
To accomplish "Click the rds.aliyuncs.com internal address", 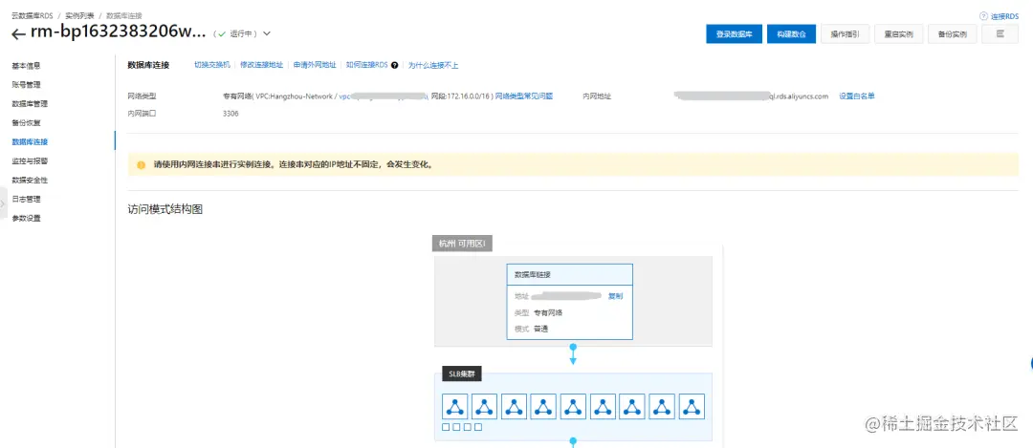I will (752, 96).
